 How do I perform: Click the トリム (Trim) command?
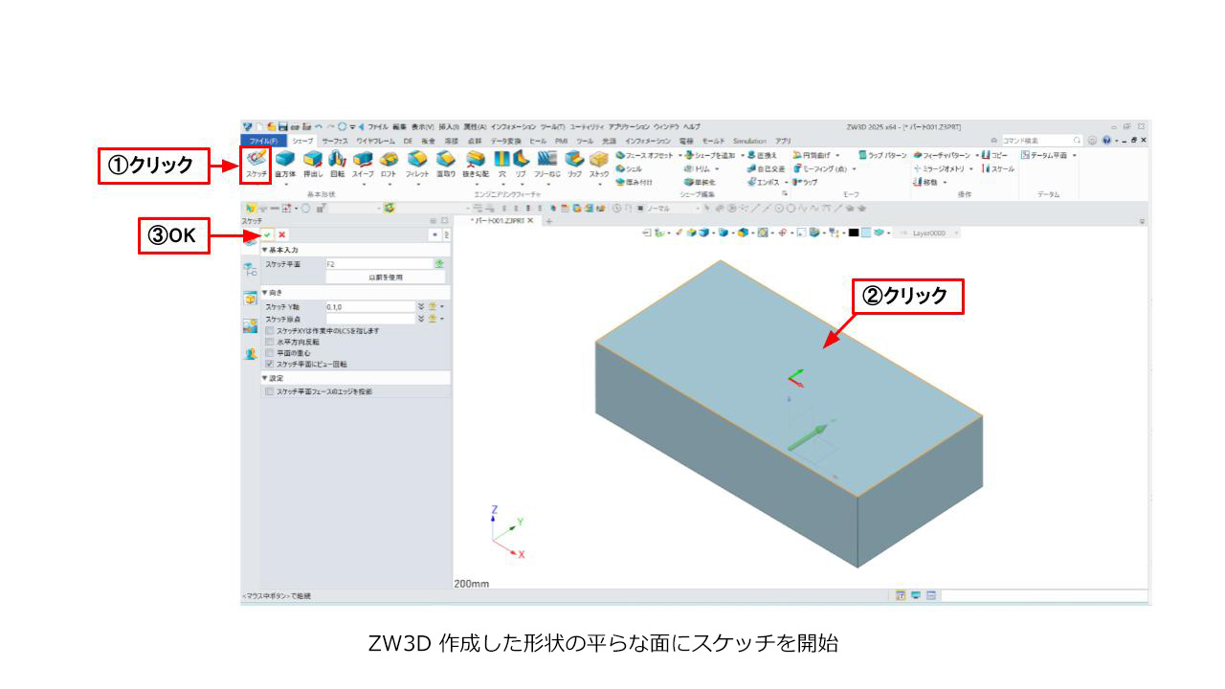696,168
